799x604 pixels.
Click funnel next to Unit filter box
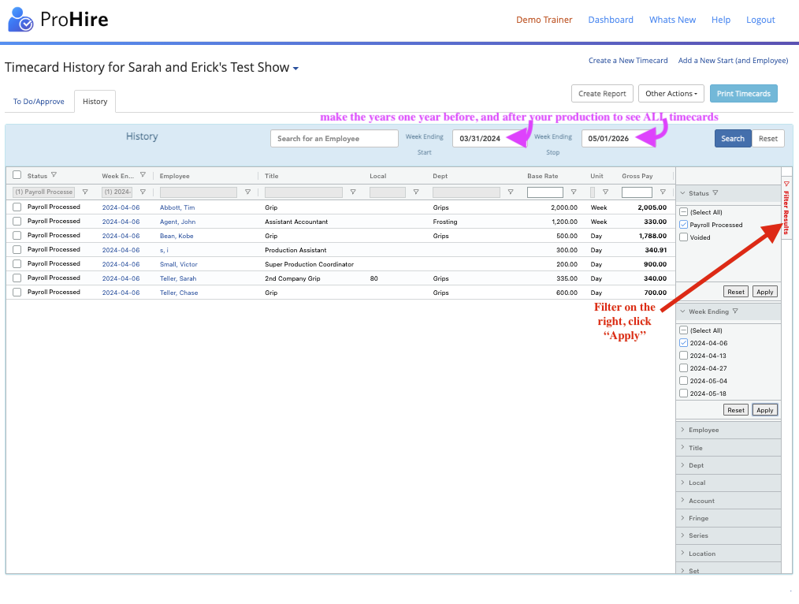(605, 192)
